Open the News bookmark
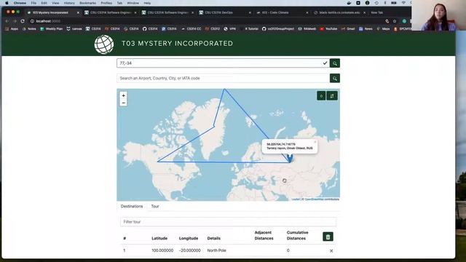This screenshot has height=262, width=466. (366, 29)
